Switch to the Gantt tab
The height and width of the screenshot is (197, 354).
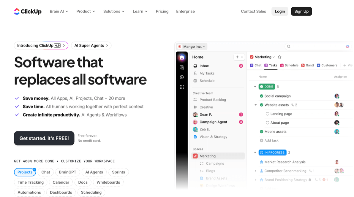pyautogui.click(x=307, y=66)
